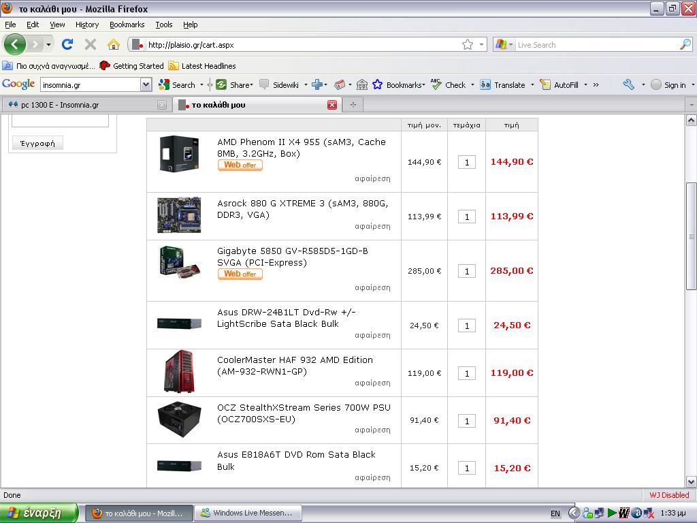This screenshot has width=697, height=523.
Task: Click the CoolerMaster HAF 932 case thumbnail
Action: click(180, 372)
